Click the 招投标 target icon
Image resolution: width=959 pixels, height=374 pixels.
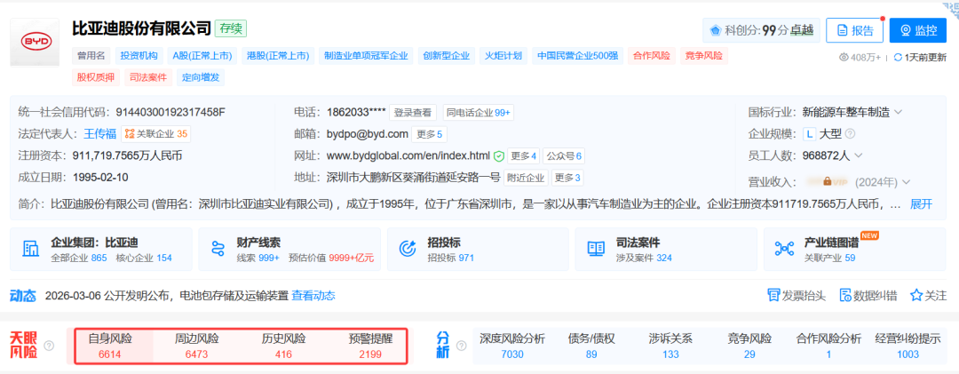coord(407,249)
